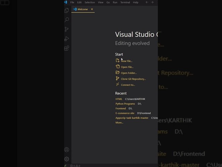The height and width of the screenshot is (167, 222).
Task: Open the Explorer view in activity bar
Action: pyautogui.click(x=67, y=10)
